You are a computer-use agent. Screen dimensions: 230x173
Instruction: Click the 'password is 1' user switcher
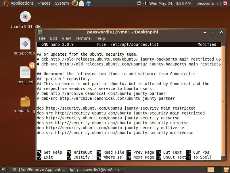point(209,3)
